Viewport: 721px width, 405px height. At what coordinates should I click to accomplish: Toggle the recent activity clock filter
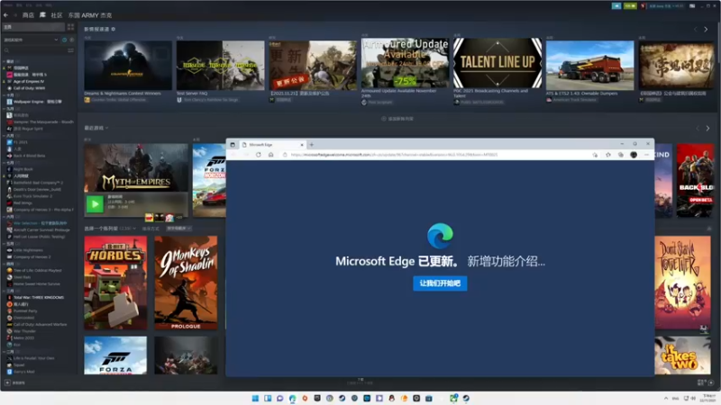[64, 40]
